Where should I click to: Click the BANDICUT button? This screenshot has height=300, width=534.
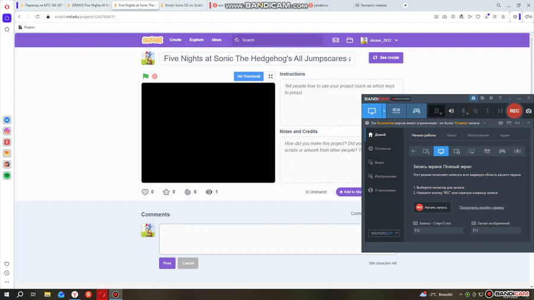coord(384,234)
